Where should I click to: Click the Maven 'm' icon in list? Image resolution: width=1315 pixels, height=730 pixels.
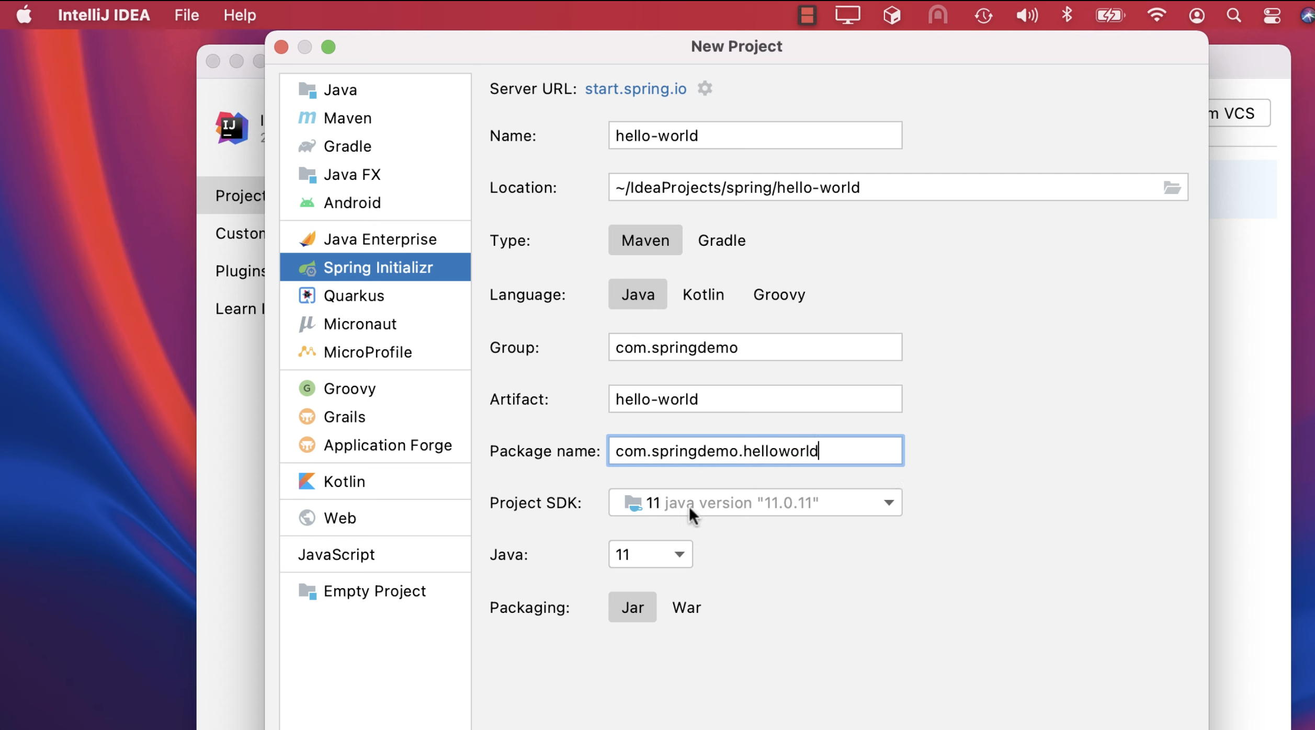point(307,118)
